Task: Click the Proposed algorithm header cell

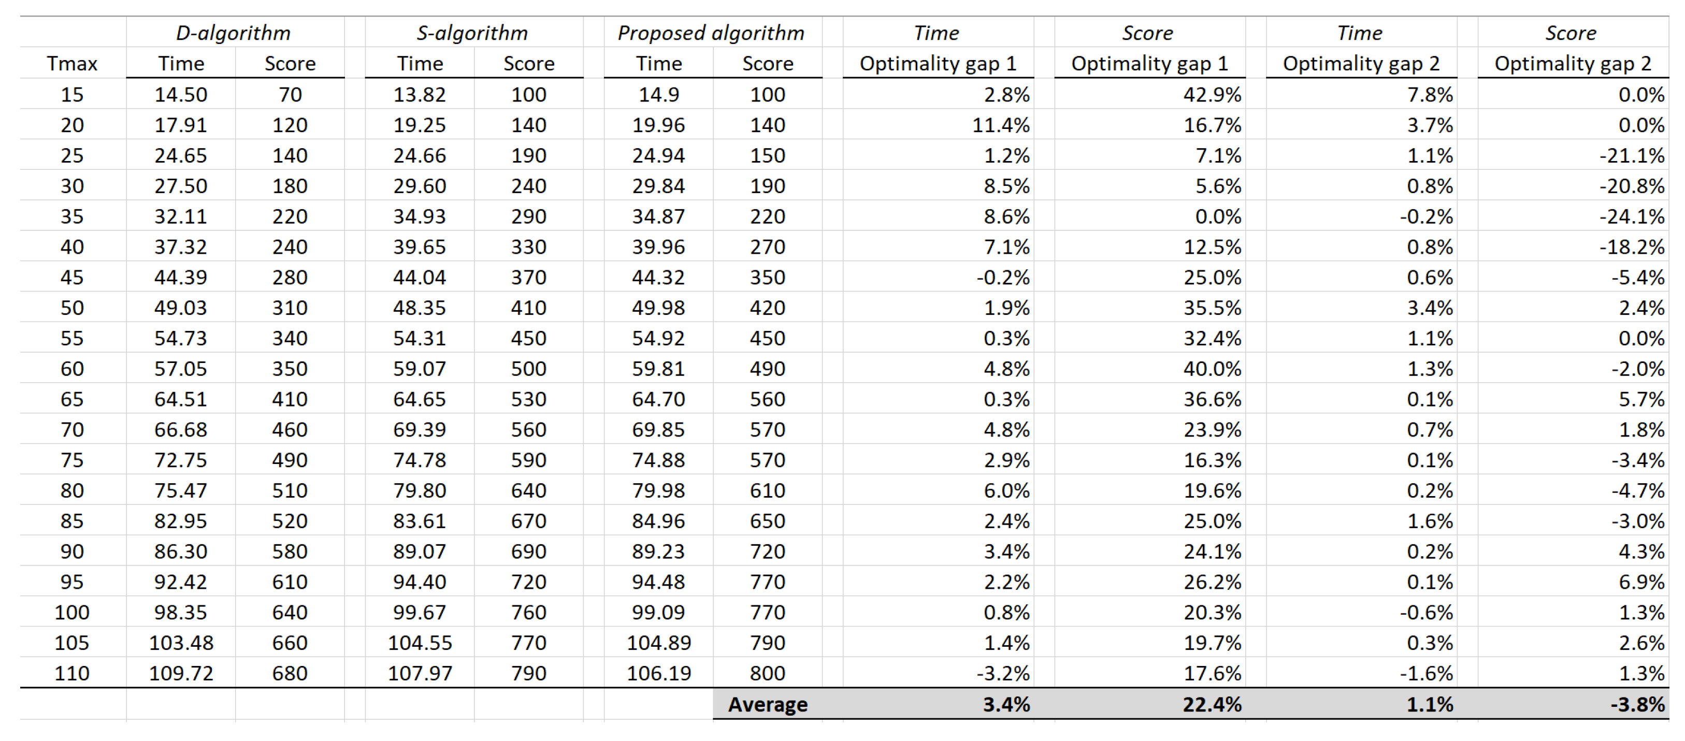Action: (x=711, y=33)
